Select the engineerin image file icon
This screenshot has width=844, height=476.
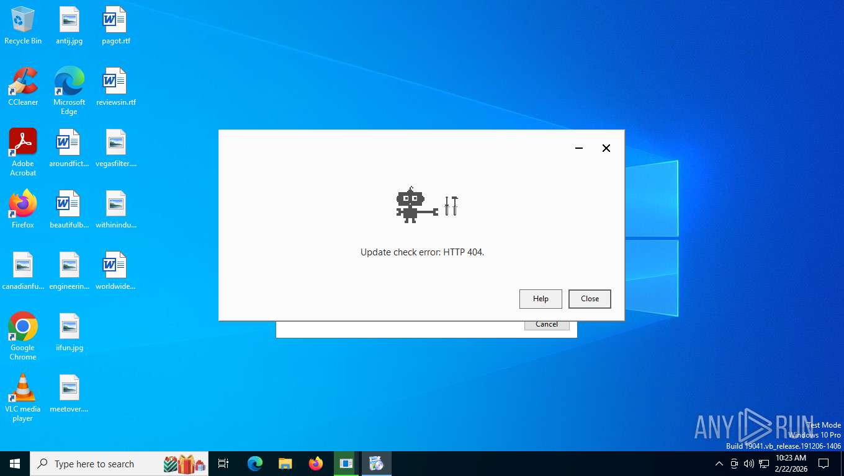pyautogui.click(x=69, y=271)
